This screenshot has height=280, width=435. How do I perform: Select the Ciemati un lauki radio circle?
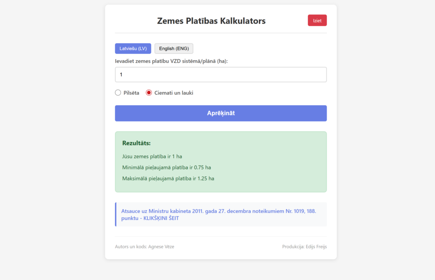(149, 93)
